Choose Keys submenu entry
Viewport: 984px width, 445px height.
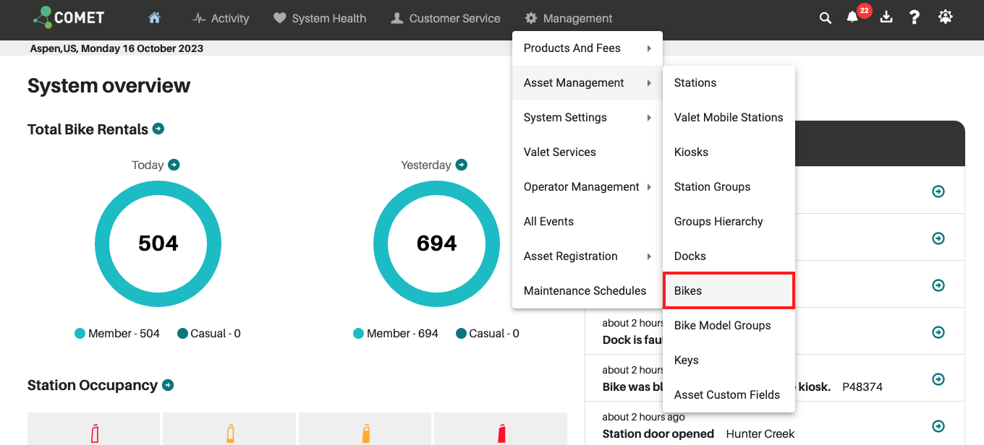[x=729, y=360]
